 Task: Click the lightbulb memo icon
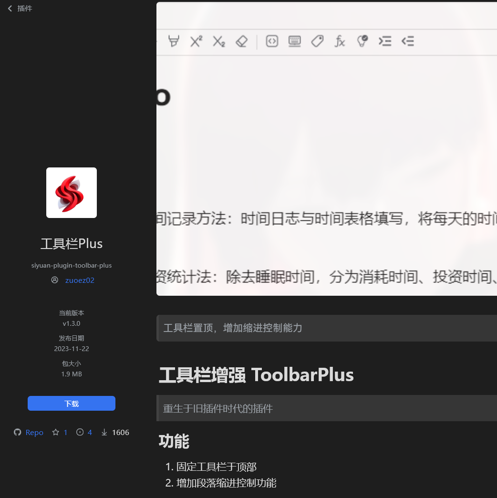point(362,41)
